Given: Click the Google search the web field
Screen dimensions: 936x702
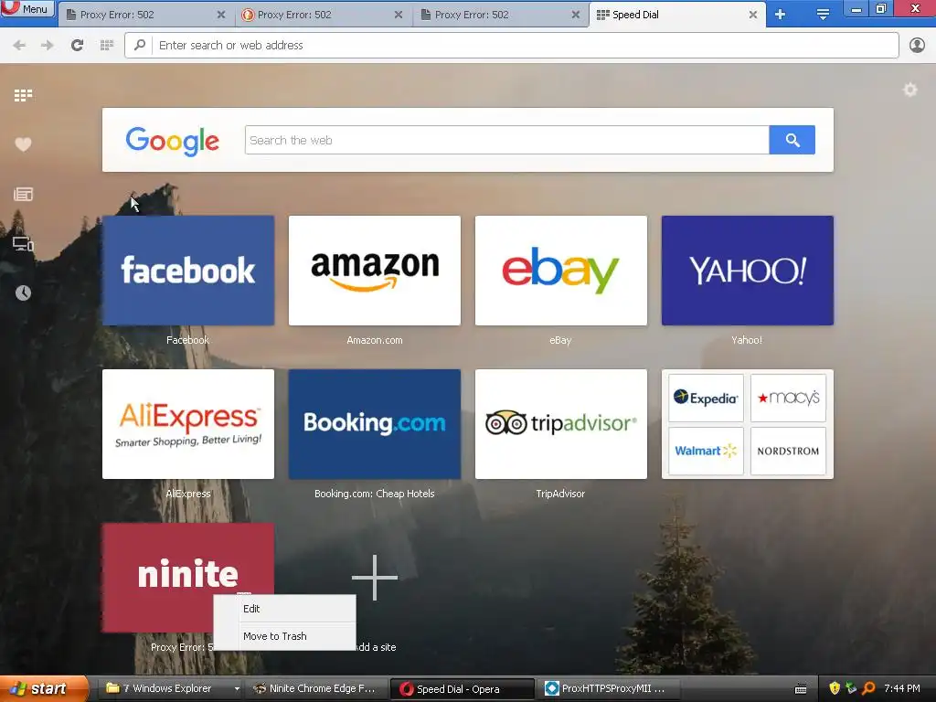Looking at the screenshot, I should pyautogui.click(x=506, y=140).
